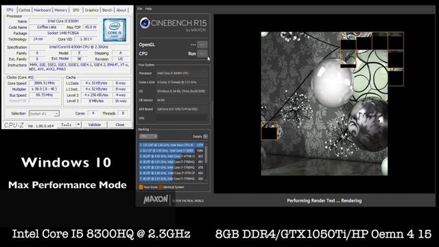Viewport: 439px width, 247px height.
Task: Click the Multiplier value x 39.0
Action: point(45,89)
